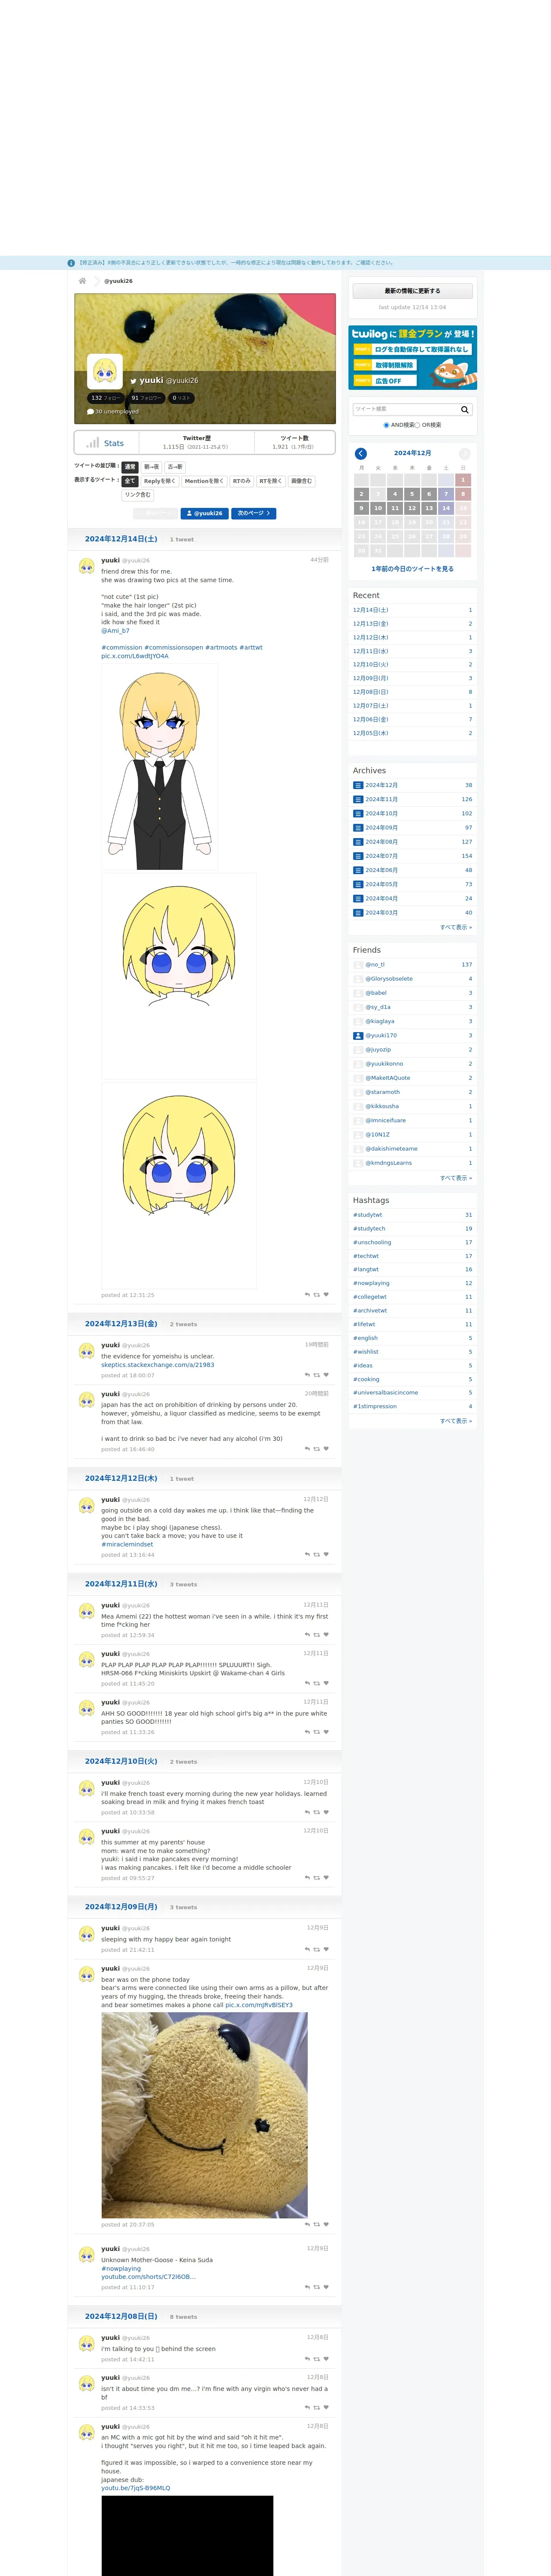Click the info icon in notice banner

pos(71,263)
